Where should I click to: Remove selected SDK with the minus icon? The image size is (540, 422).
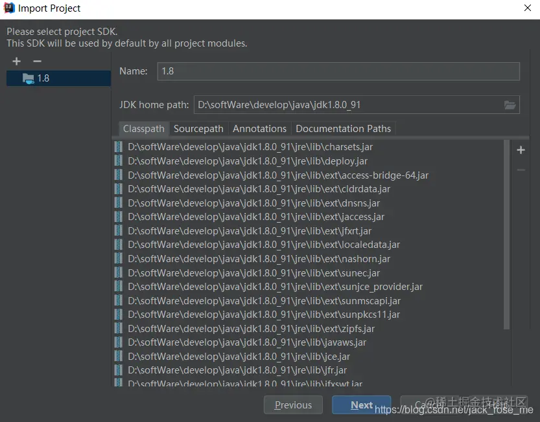(37, 61)
